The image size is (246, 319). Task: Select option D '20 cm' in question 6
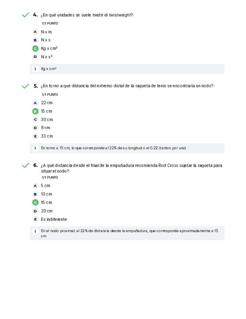pyautogui.click(x=35, y=211)
